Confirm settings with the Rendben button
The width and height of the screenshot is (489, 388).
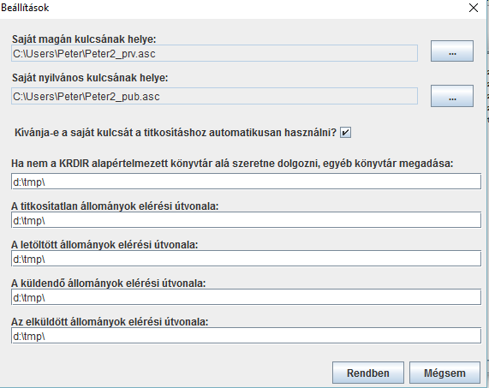point(368,373)
